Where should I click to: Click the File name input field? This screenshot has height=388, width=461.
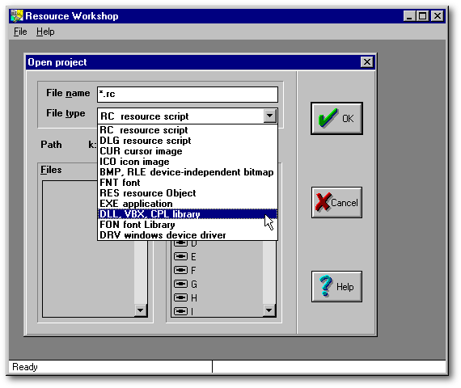188,95
